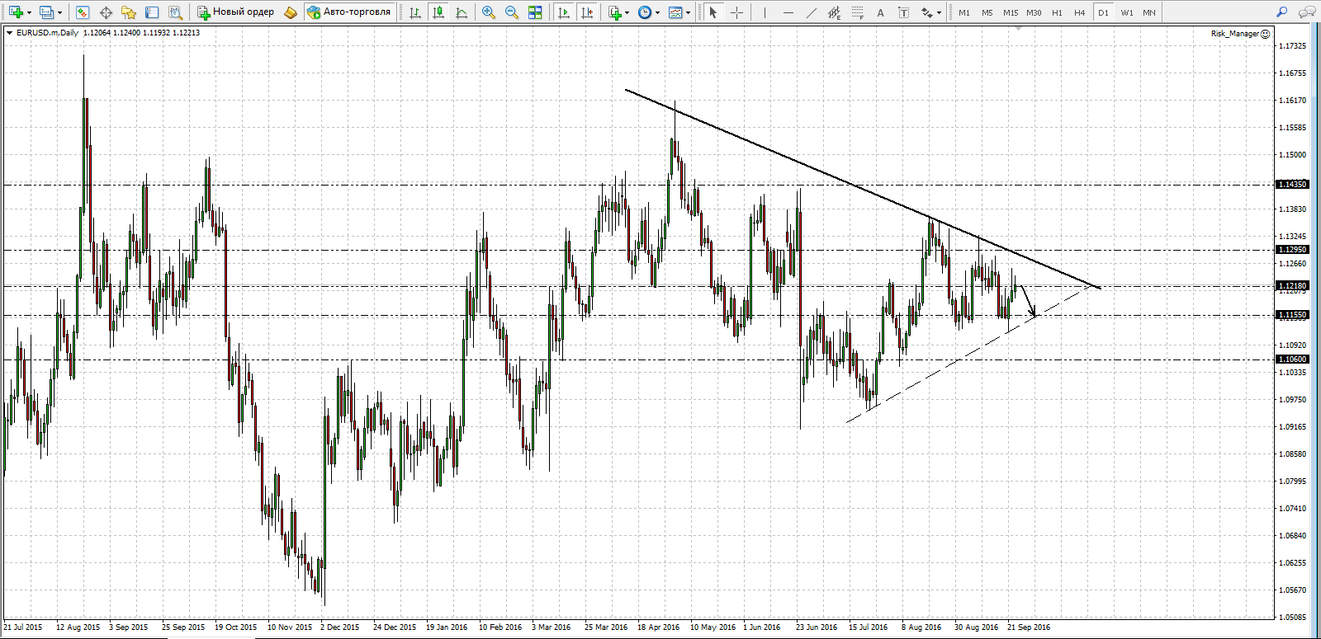Screen dimensions: 1321x639
Task: Open the Strategy Tester
Action: [x=175, y=12]
